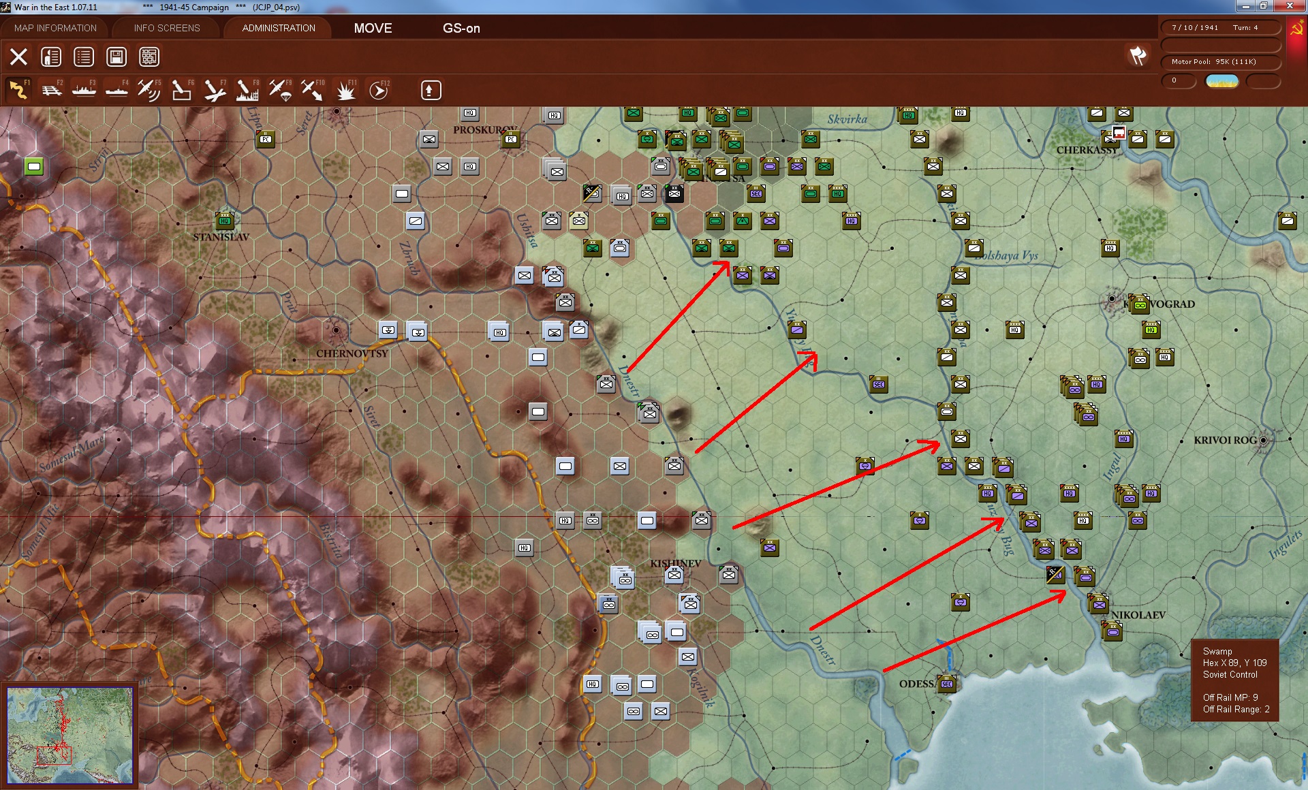Enable Air Recon (F5) plane with radar waves
1308x790 pixels.
point(149,90)
